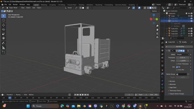Open the Output properties tab
The image size is (194, 109).
point(162,51)
